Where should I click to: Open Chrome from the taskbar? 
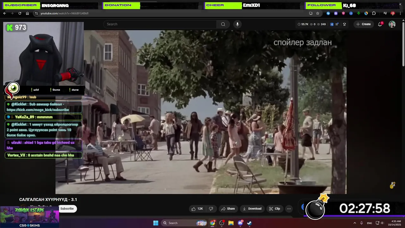pyautogui.click(x=212, y=223)
